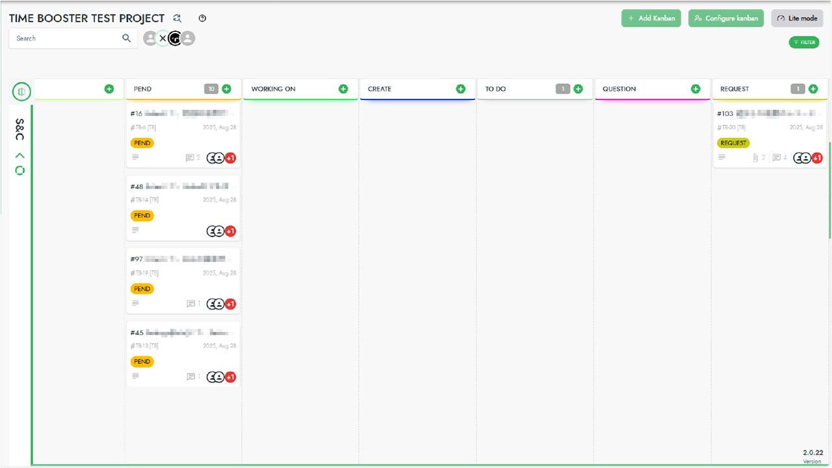Viewport: 832px width, 468px height.
Task: Expand the +1 assignees badge on card #48
Action: [x=230, y=231]
